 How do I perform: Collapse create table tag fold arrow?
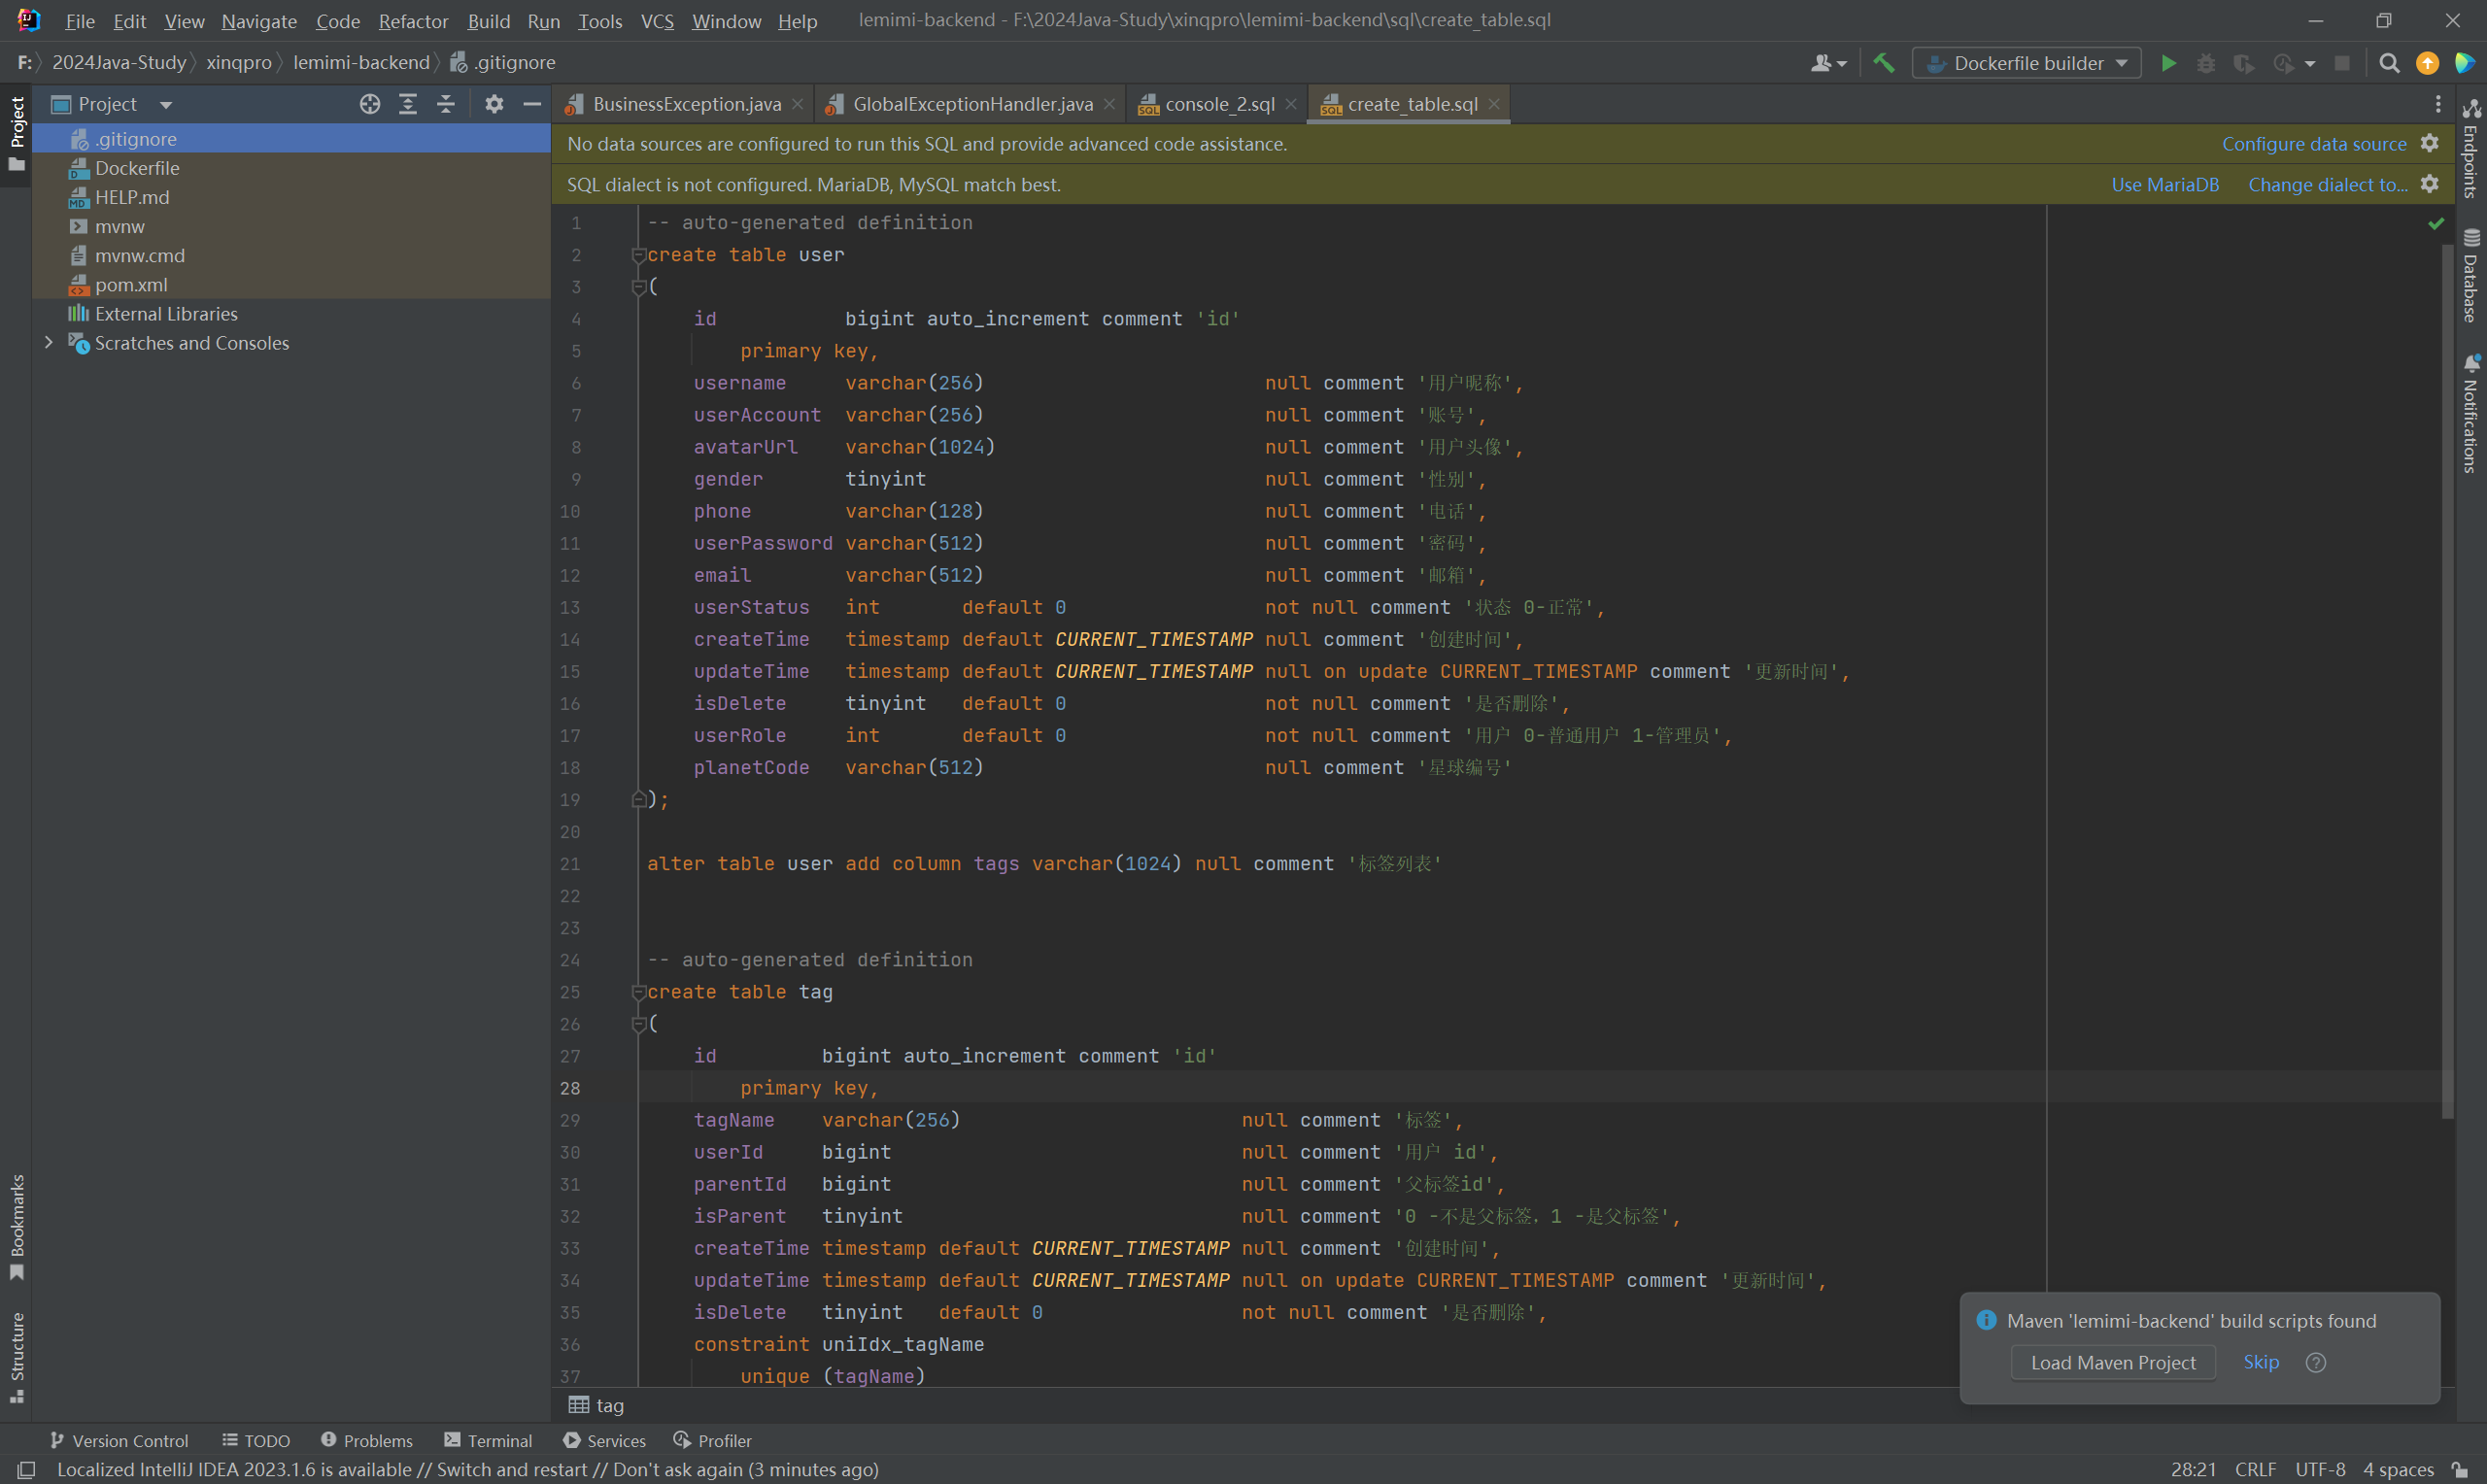coord(638,992)
